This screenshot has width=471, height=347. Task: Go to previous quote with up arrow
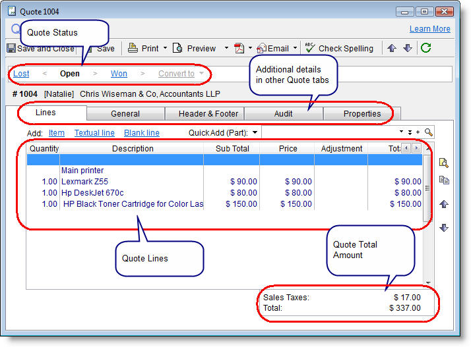(392, 48)
